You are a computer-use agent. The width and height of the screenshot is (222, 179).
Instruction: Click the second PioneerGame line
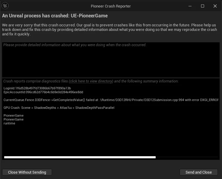click(13, 119)
